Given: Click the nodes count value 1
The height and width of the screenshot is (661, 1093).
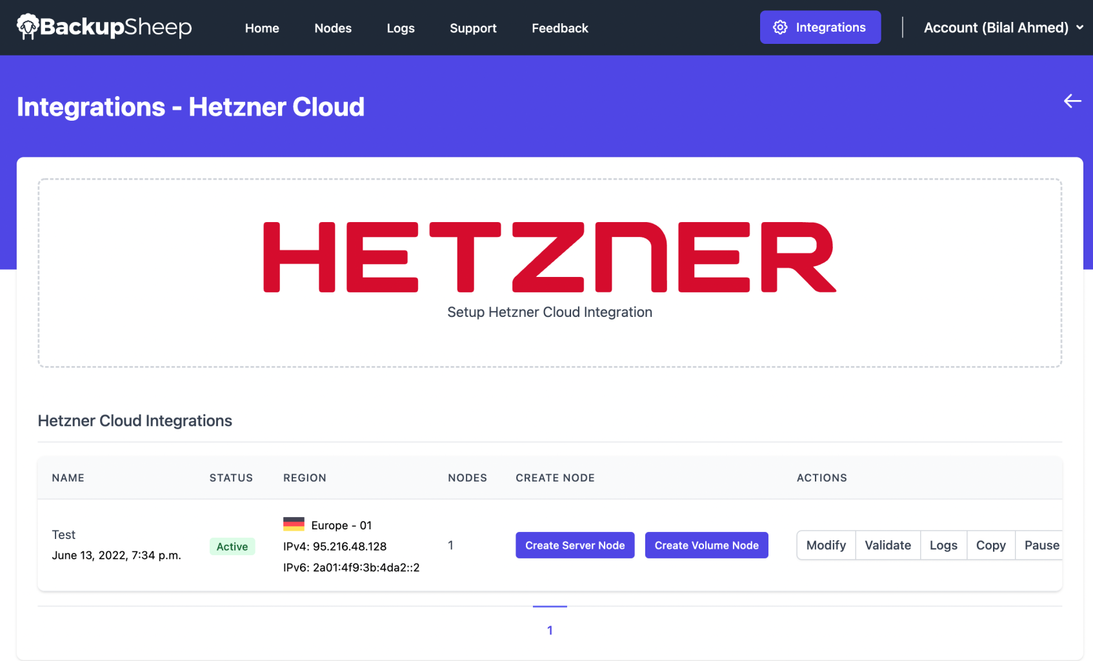Looking at the screenshot, I should point(450,545).
